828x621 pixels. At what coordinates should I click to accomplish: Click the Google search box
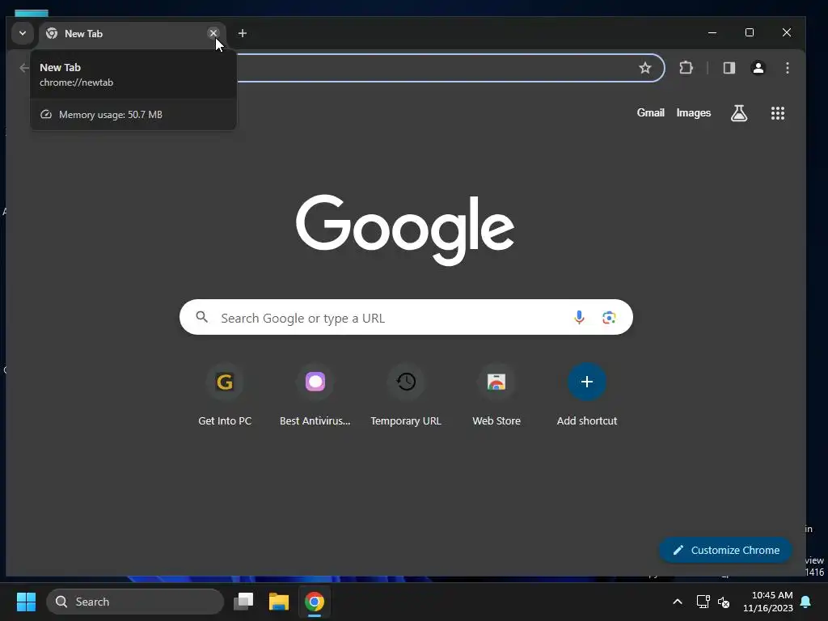(406, 317)
